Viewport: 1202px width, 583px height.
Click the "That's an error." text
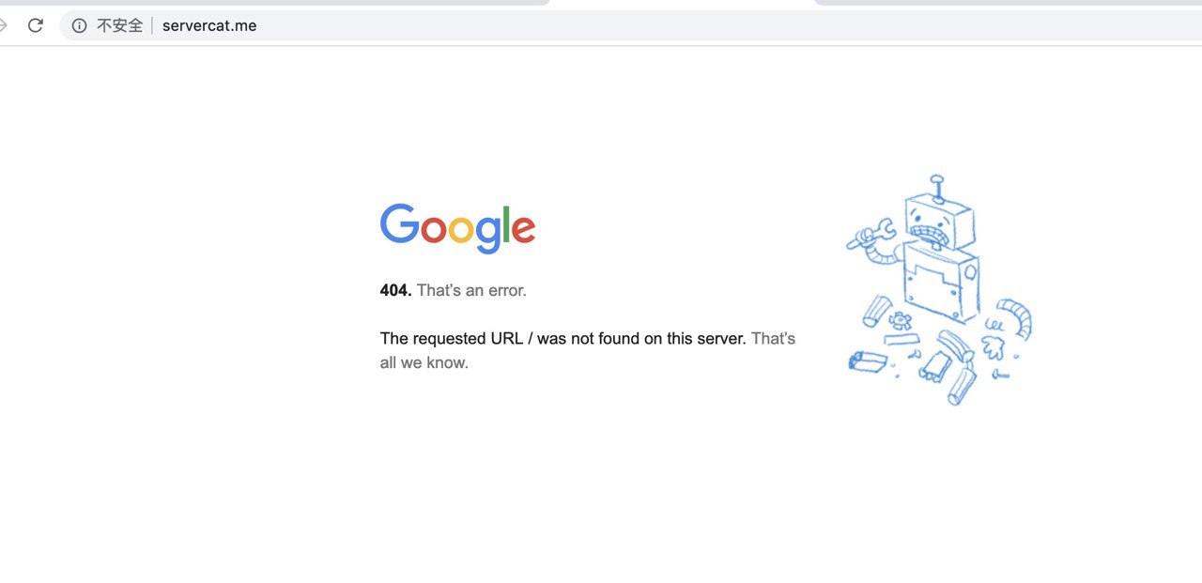(x=471, y=290)
